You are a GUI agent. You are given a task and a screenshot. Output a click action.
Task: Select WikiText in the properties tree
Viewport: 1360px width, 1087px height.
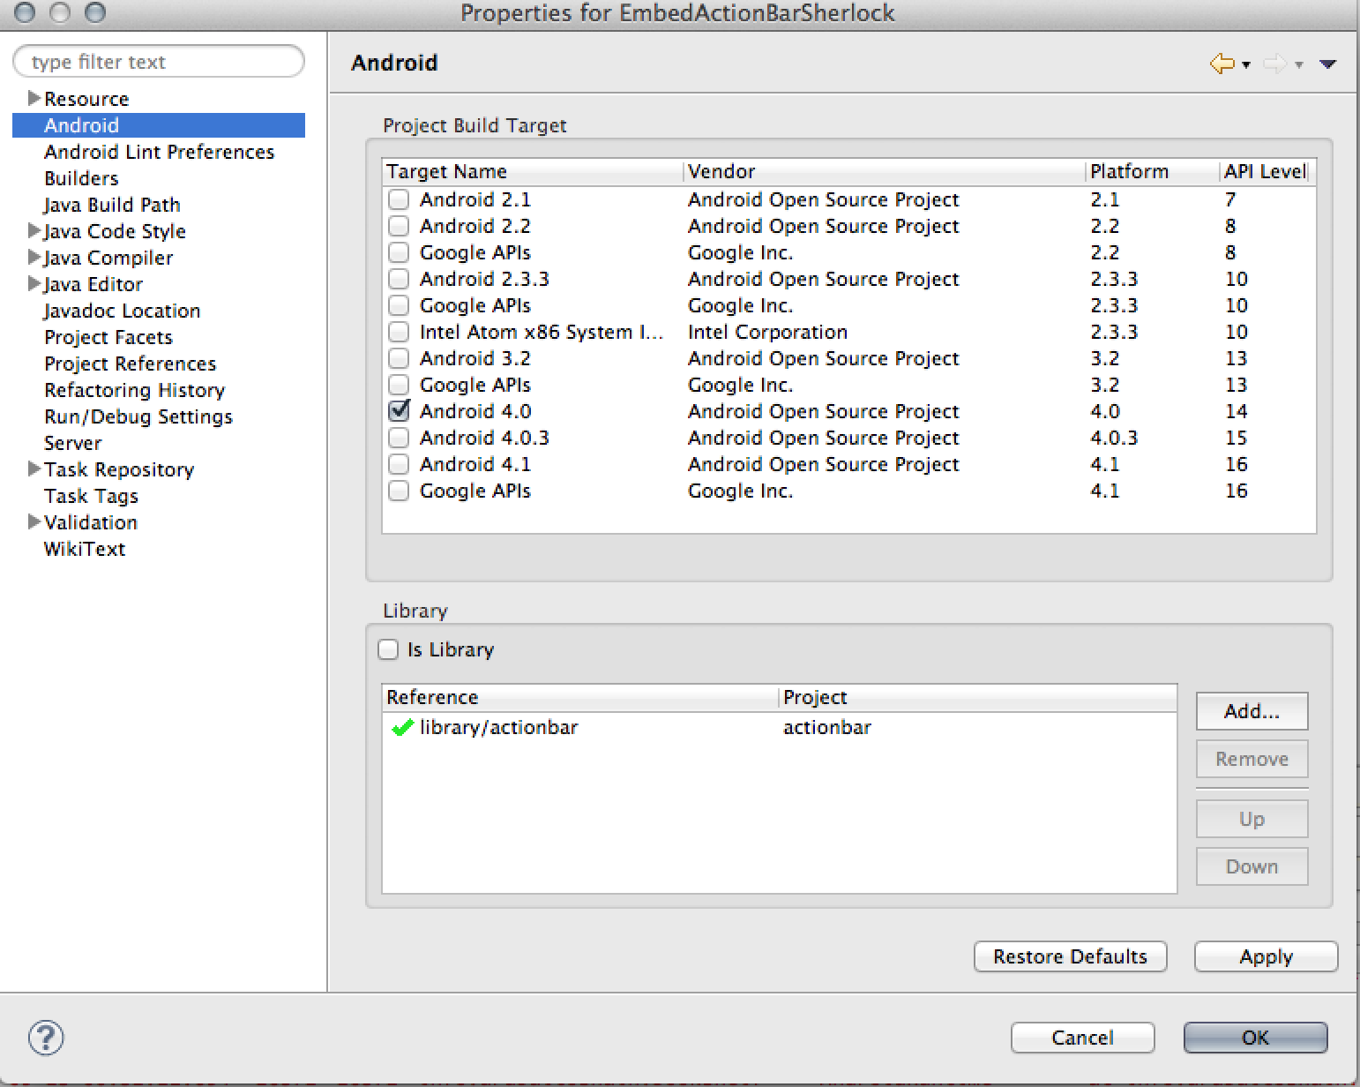(x=85, y=549)
